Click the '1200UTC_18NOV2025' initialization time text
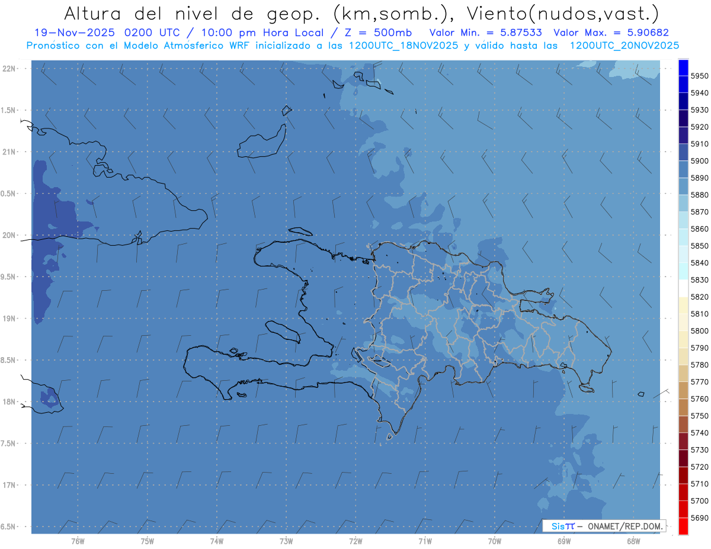 click(402, 46)
